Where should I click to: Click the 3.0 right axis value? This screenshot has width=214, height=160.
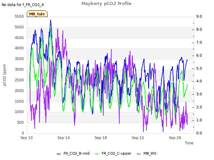[x=199, y=94]
